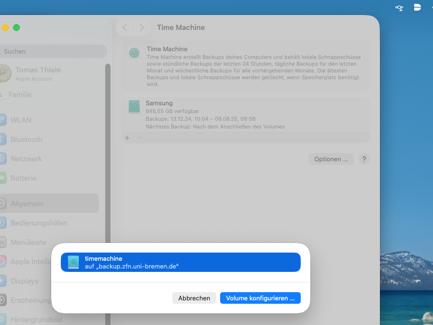Add a backup disk with plus button
This screenshot has width=433, height=325.
[127, 138]
